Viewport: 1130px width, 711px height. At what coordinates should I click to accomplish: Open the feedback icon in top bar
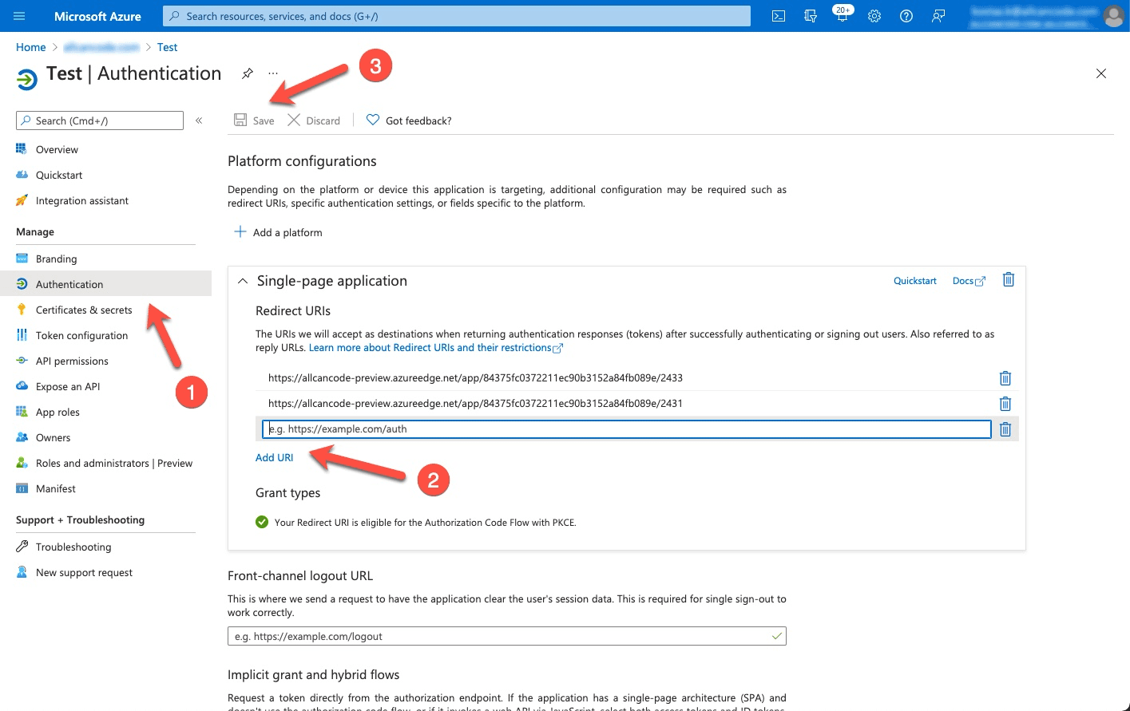coord(938,16)
